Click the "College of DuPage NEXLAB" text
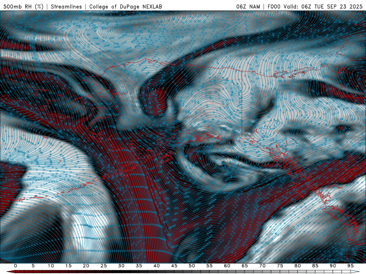The height and width of the screenshot is (274, 366). (x=125, y=6)
